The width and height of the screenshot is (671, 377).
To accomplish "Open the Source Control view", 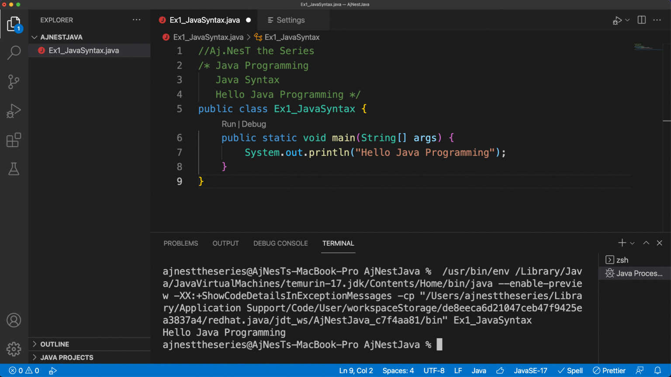I will 14,82.
